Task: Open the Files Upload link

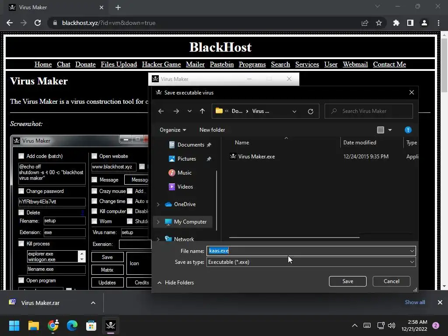Action: [x=119, y=64]
